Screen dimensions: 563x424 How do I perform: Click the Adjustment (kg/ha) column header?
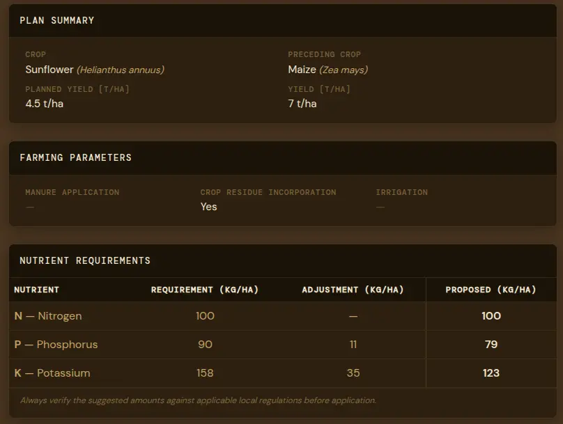pyautogui.click(x=353, y=290)
